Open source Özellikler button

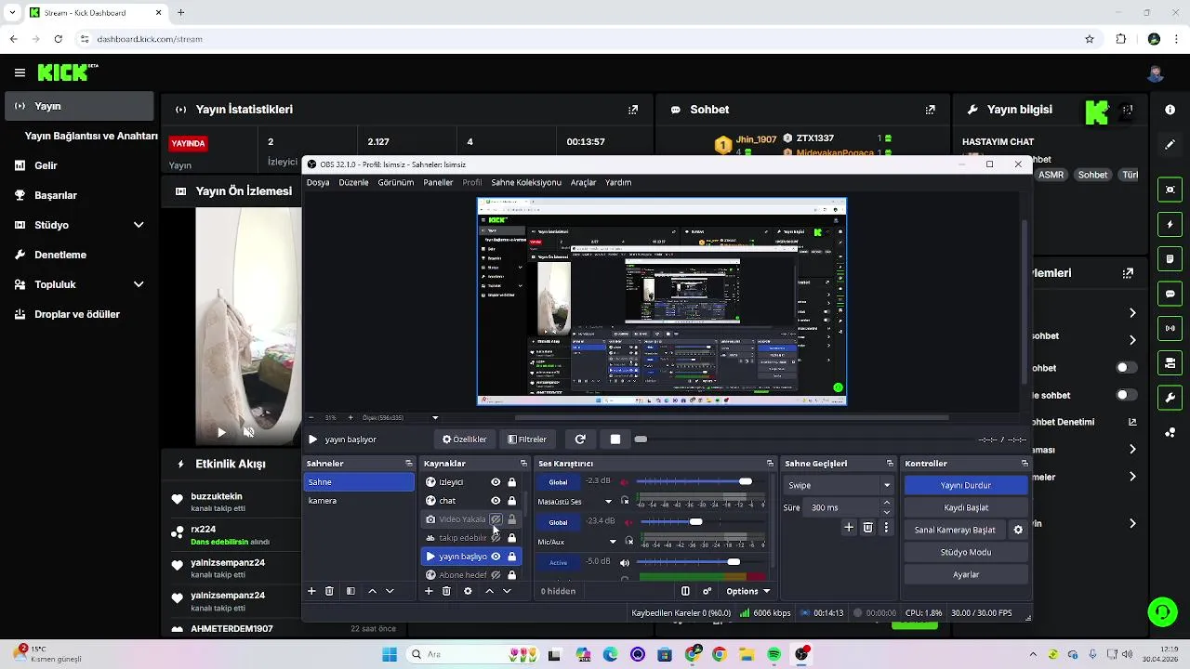464,439
